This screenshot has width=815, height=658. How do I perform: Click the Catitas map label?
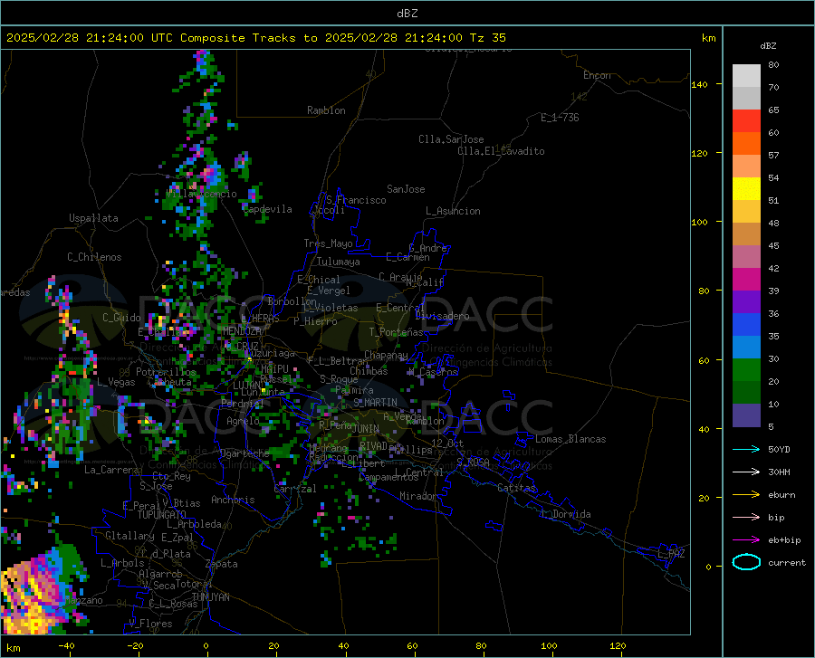[516, 488]
